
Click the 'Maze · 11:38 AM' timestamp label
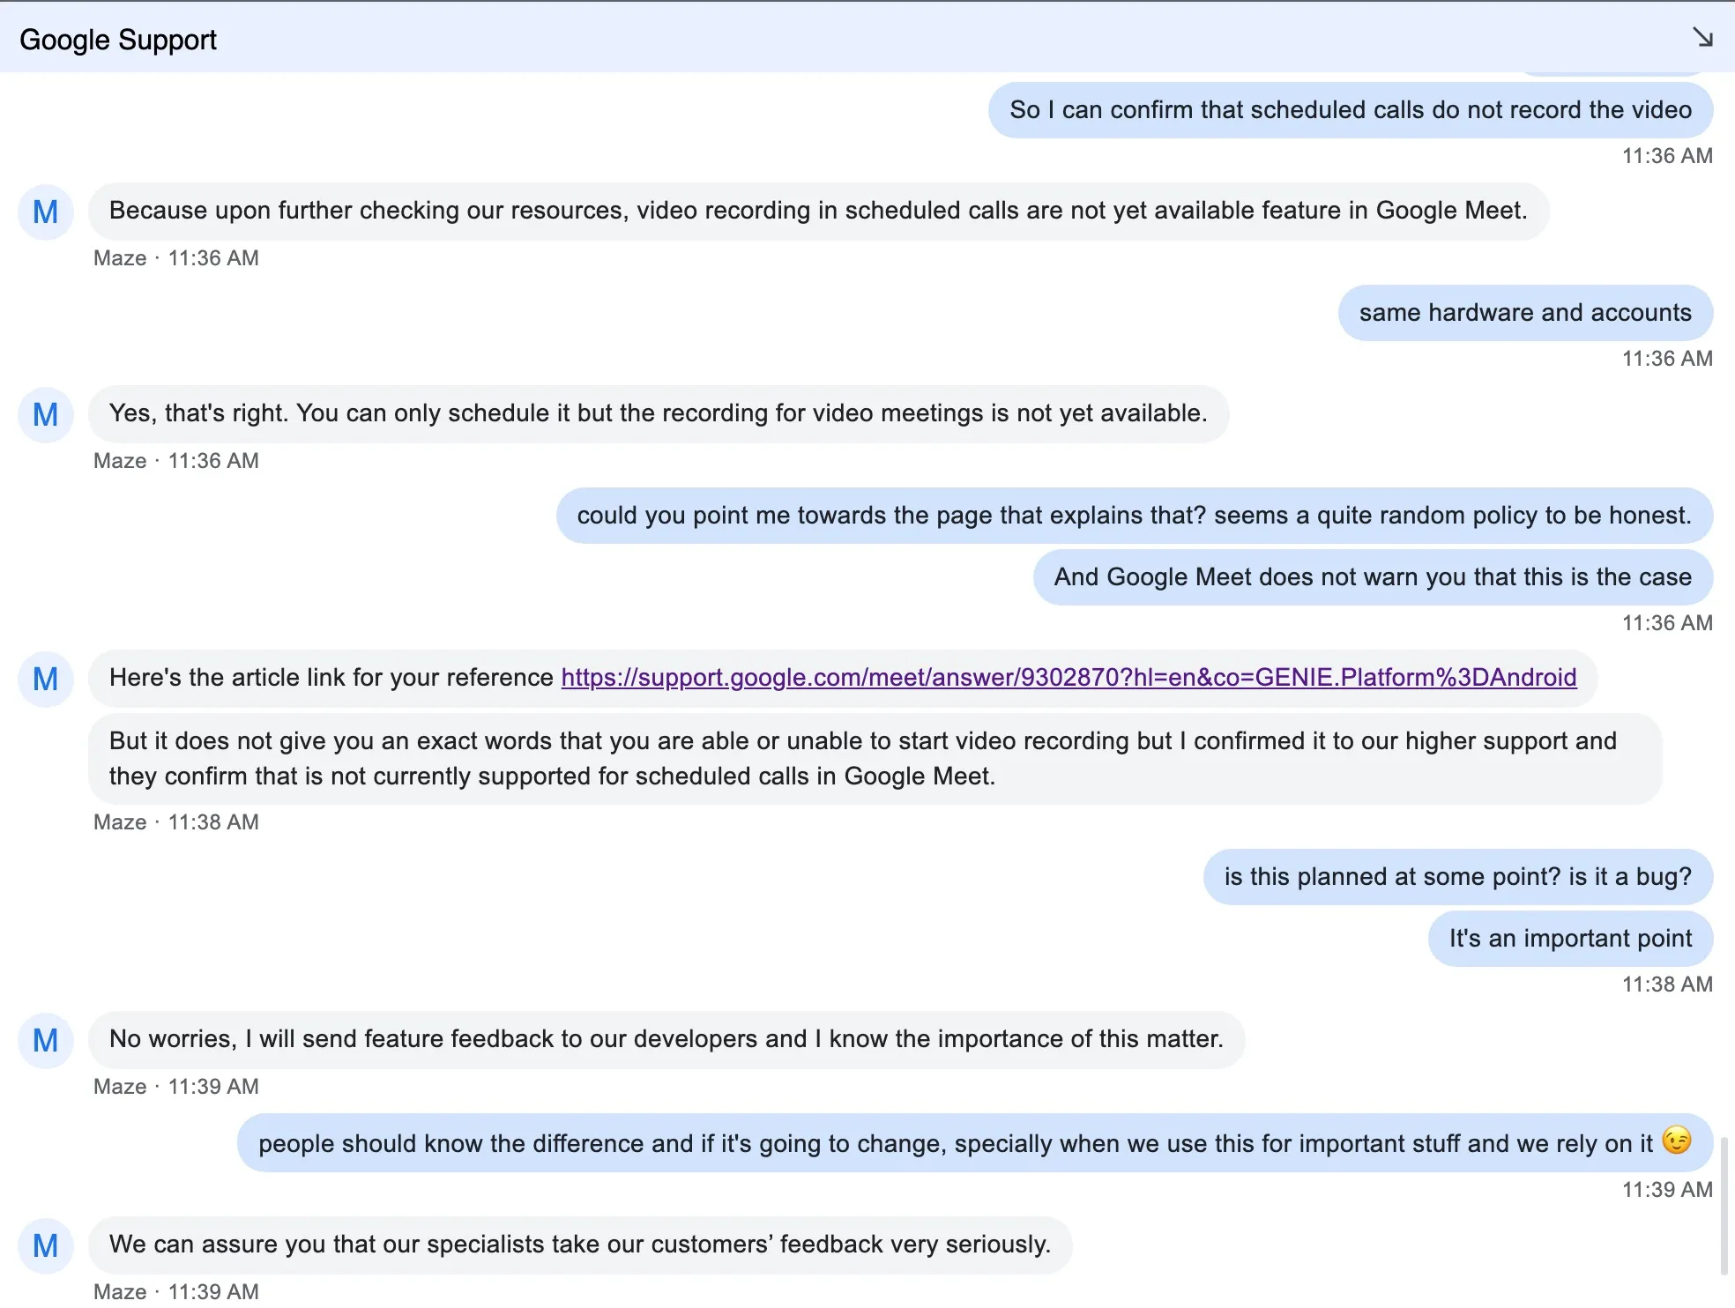[176, 822]
